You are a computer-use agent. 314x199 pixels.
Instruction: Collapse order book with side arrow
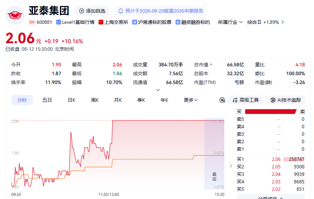tap(231, 166)
